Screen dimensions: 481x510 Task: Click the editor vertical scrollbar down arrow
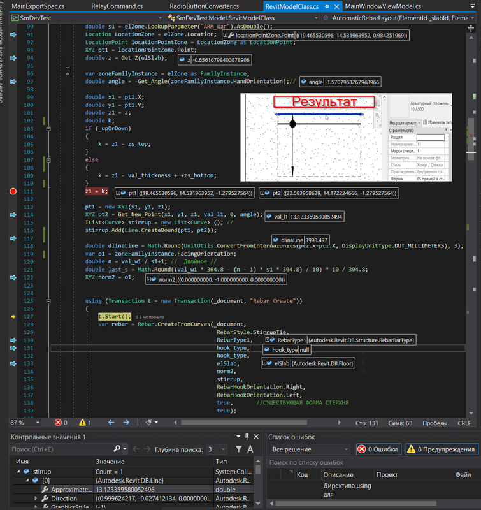point(471,413)
